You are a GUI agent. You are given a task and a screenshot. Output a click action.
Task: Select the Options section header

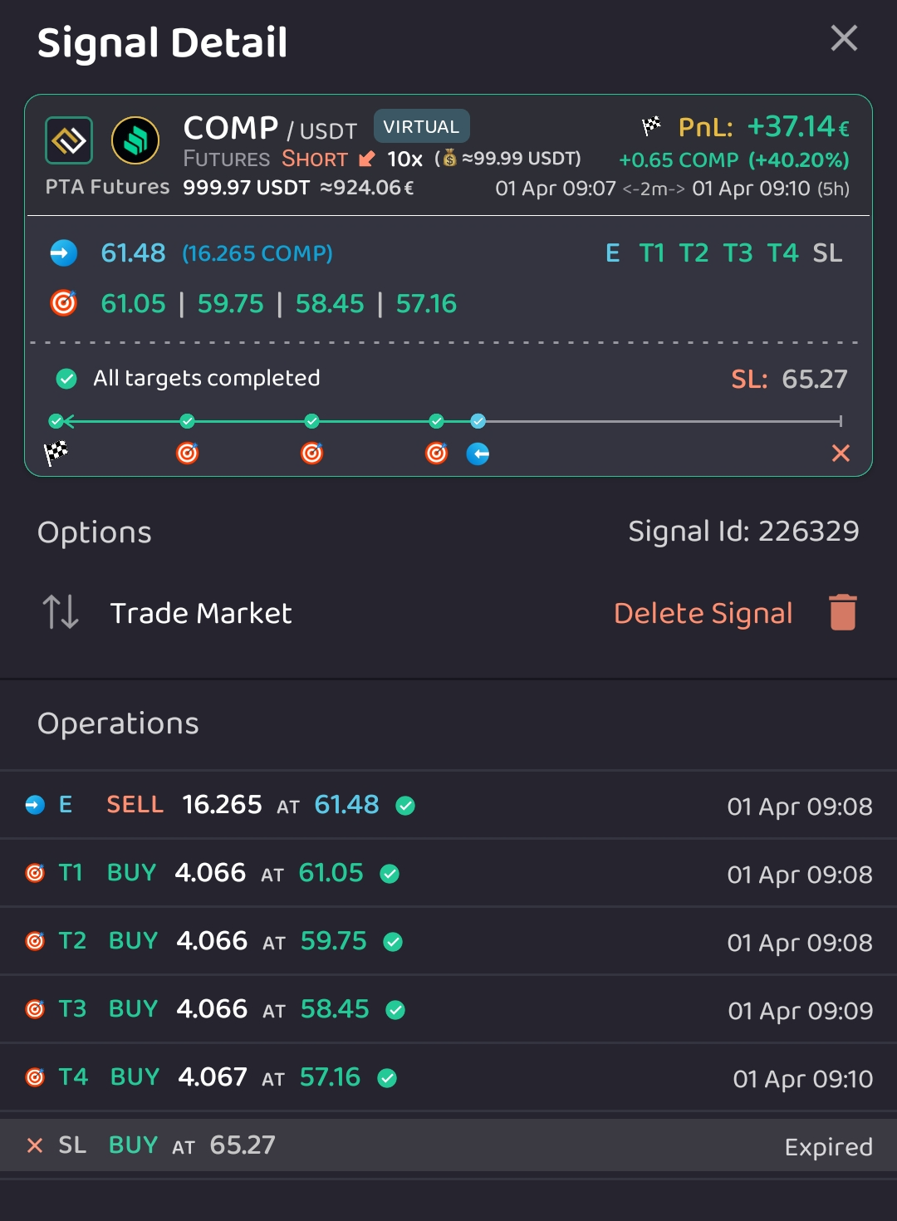[94, 532]
